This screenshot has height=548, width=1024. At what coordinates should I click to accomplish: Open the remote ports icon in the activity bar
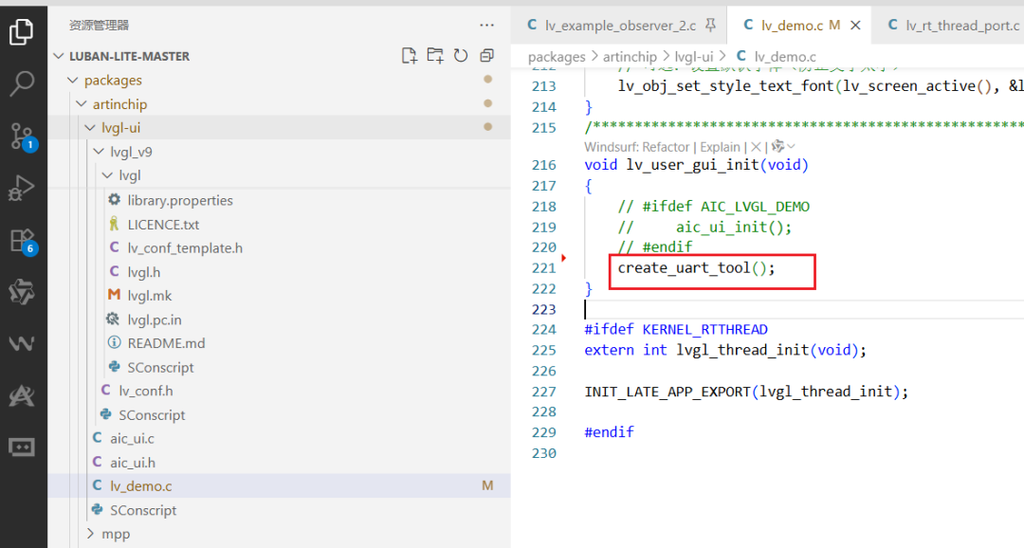coord(22,448)
